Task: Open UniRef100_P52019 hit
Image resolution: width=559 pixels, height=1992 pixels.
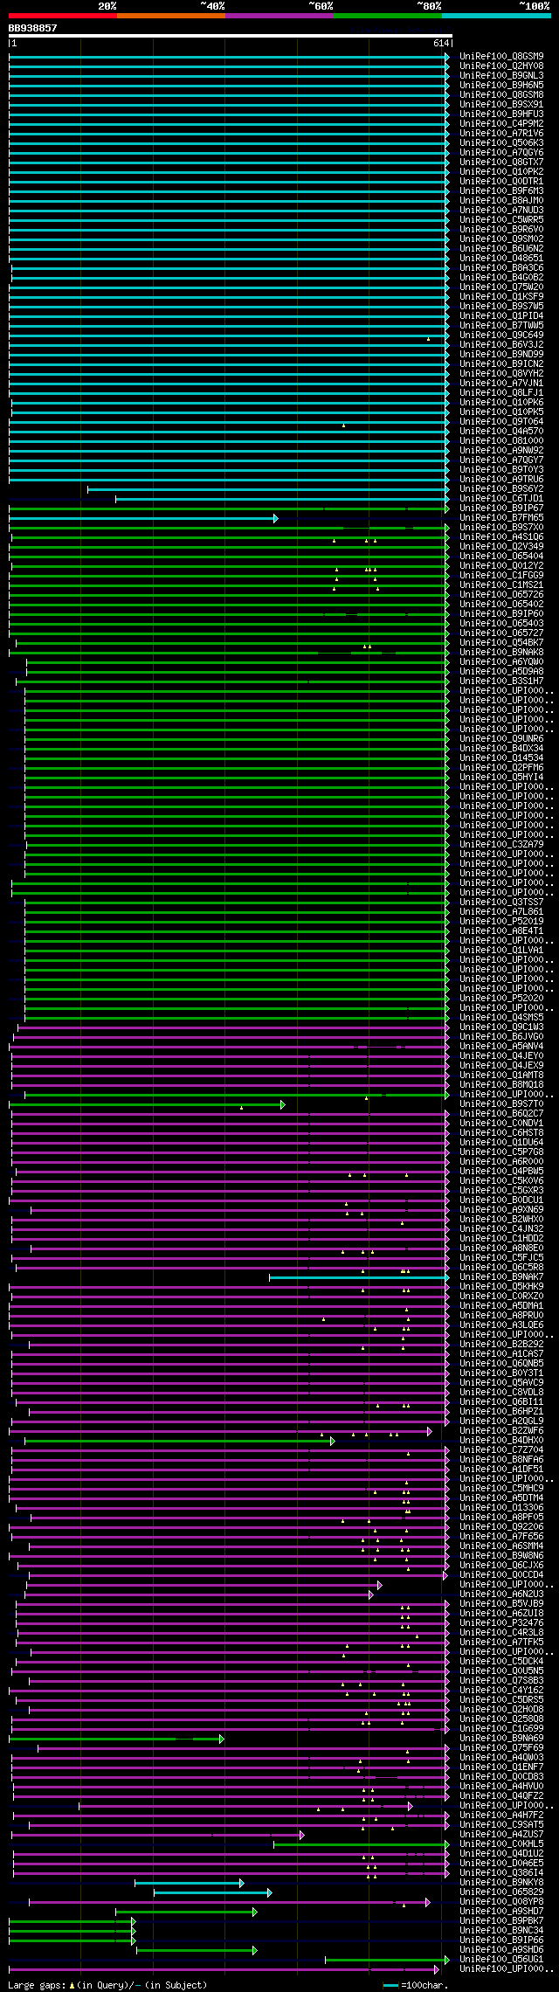Action: [x=501, y=922]
